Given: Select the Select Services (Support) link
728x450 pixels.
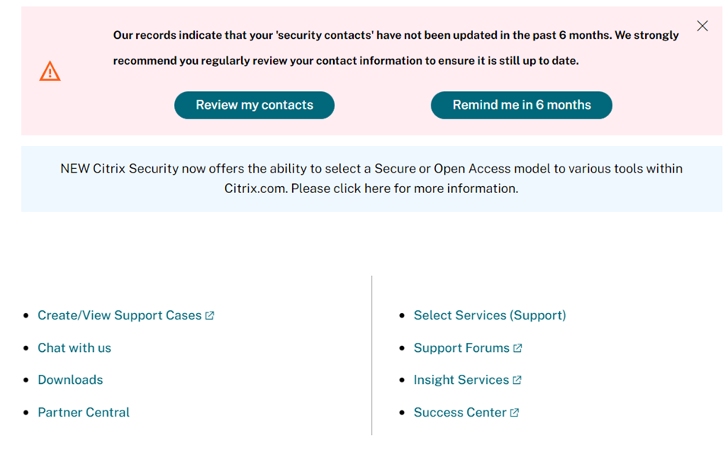Looking at the screenshot, I should 490,315.
